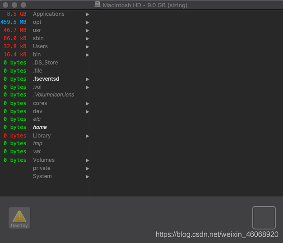Click the window title Macintosh HD - 9.0 GB

145,5
